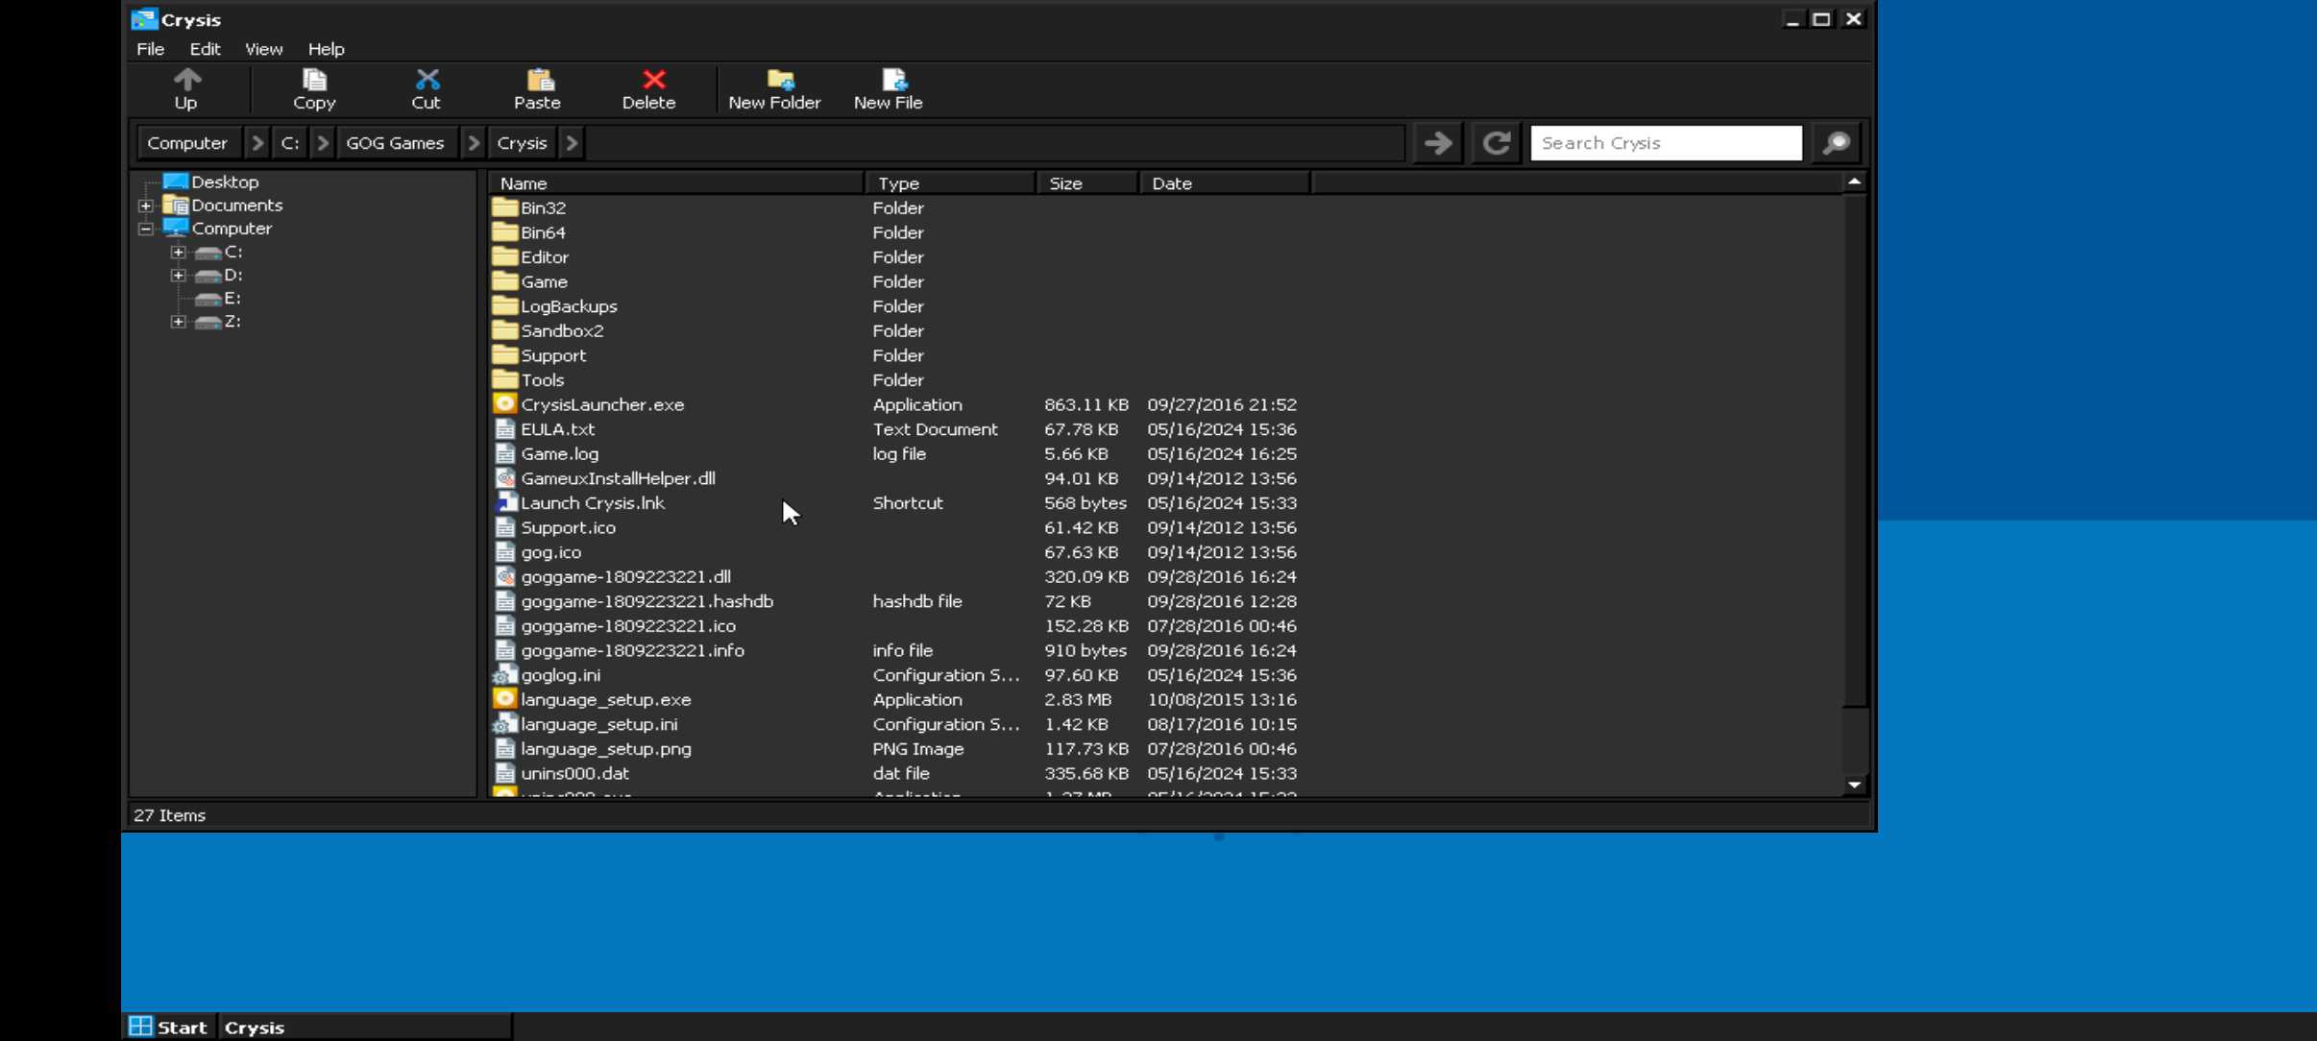Collapse the Computer tree node
Screen dimensions: 2317x1041
[146, 229]
